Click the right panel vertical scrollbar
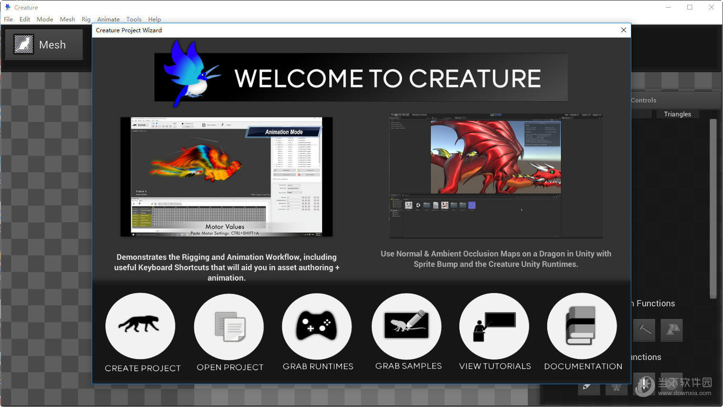This screenshot has height=407, width=723. [x=713, y=208]
